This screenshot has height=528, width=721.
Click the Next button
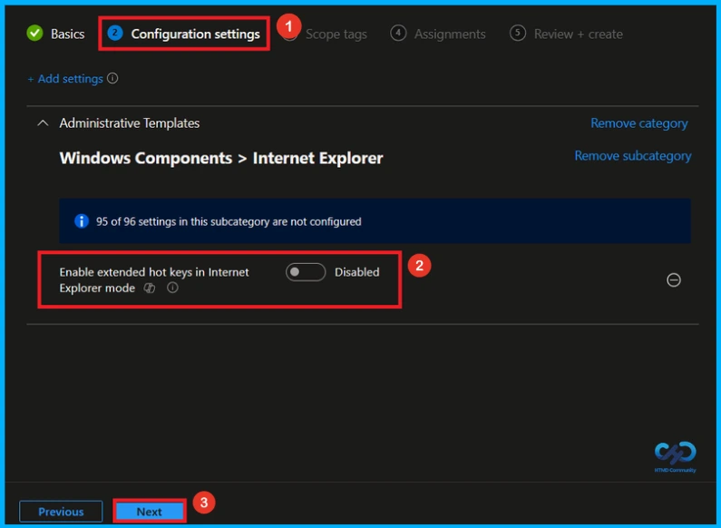pos(150,512)
